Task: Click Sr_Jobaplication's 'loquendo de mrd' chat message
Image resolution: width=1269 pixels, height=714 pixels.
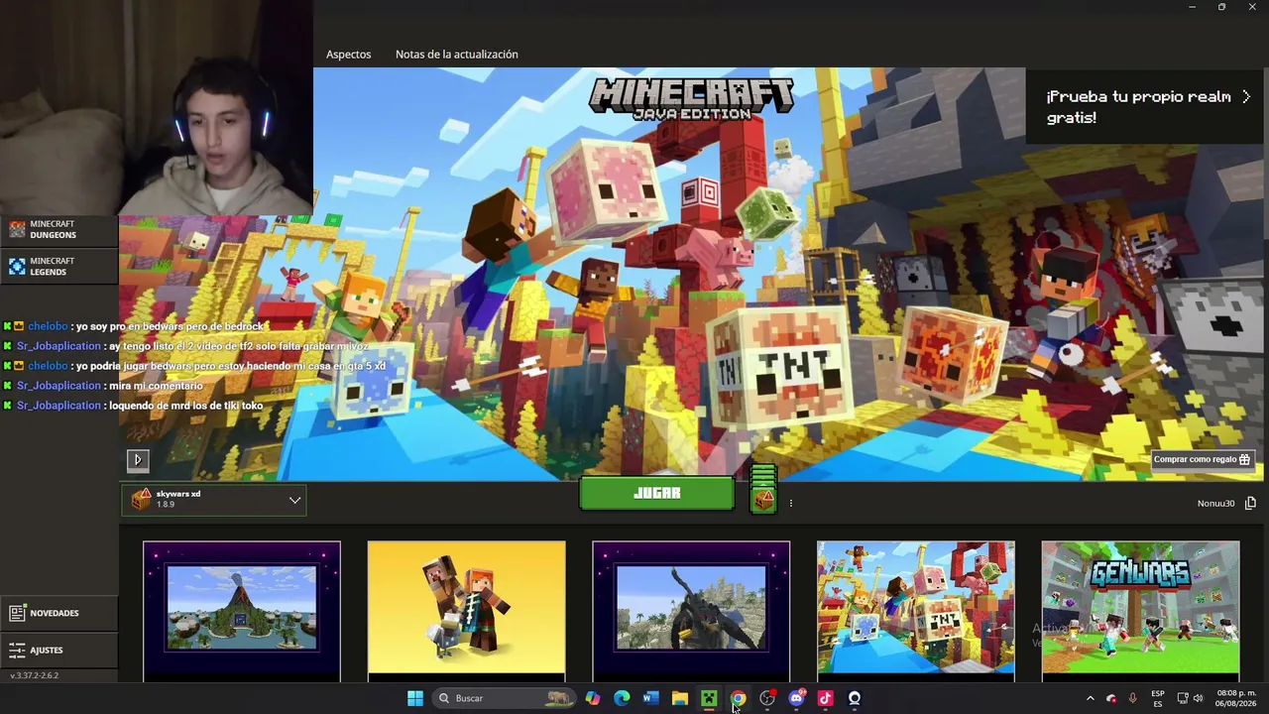Action: click(134, 406)
